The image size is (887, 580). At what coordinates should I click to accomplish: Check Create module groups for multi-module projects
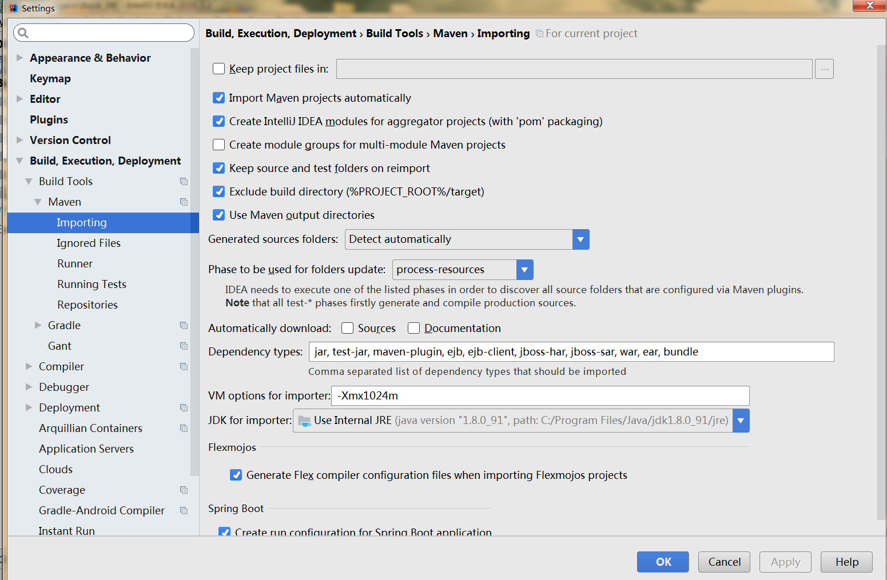tap(218, 145)
